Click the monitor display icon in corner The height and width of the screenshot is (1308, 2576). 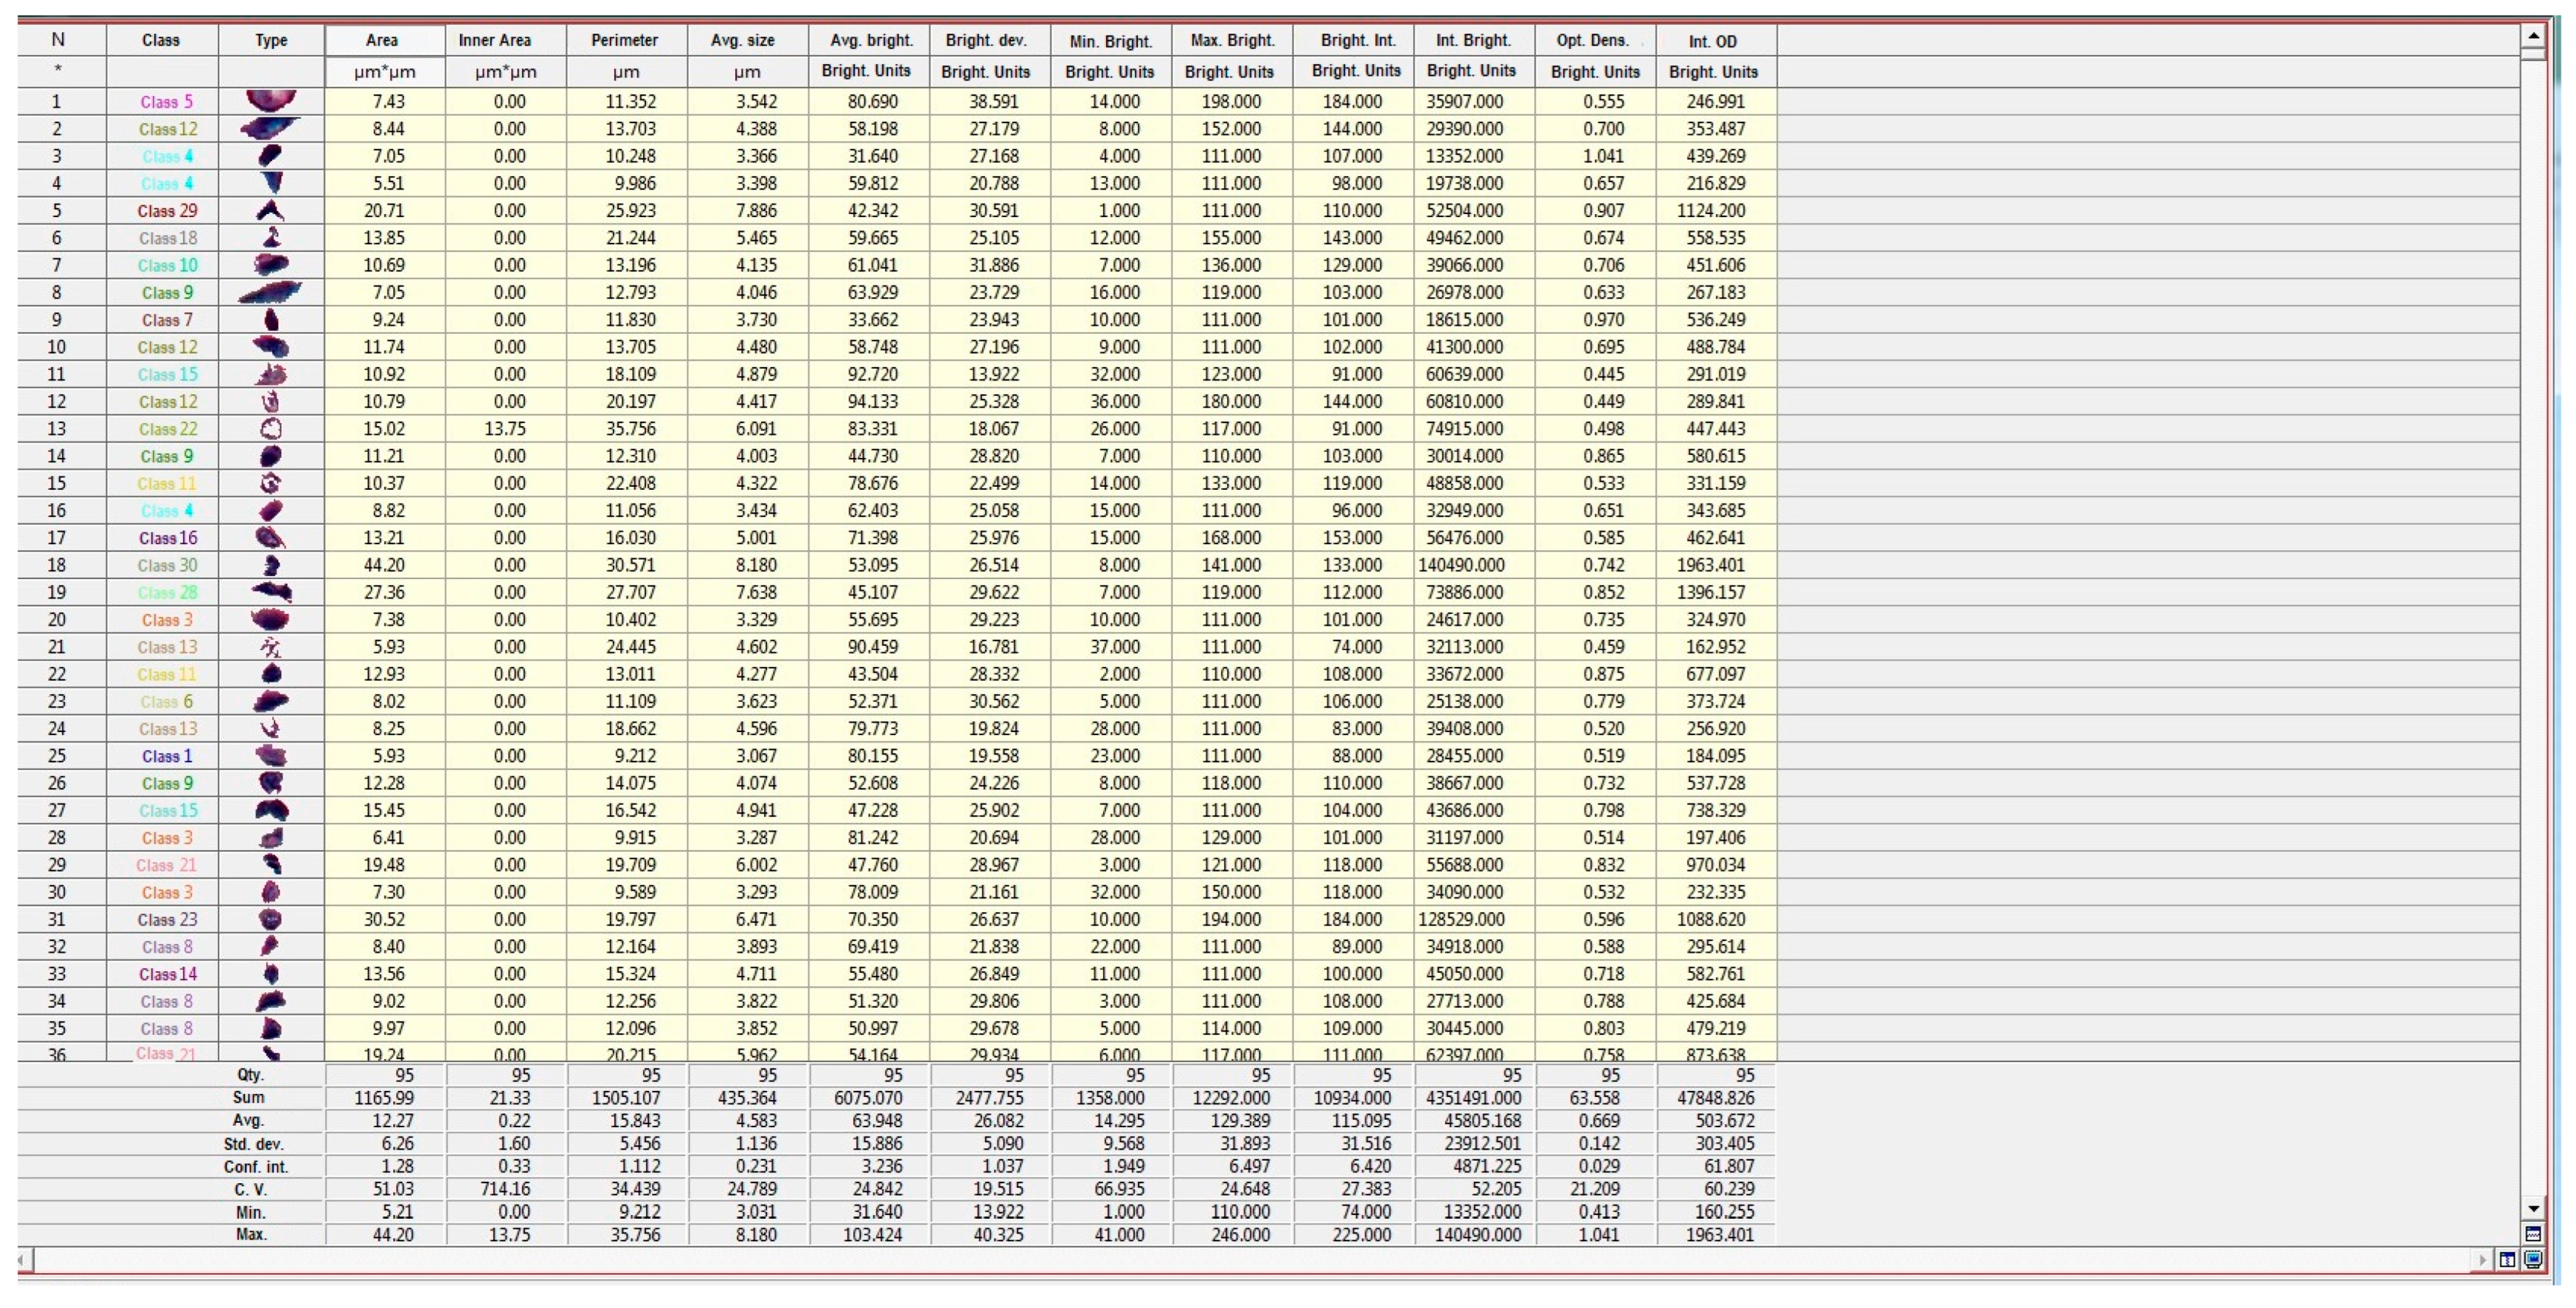(2532, 1259)
